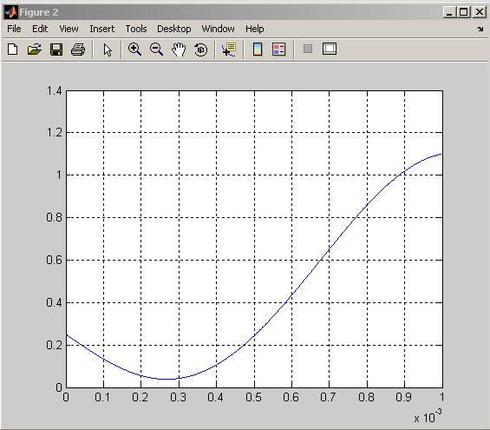Open the View menu

pyautogui.click(x=69, y=29)
